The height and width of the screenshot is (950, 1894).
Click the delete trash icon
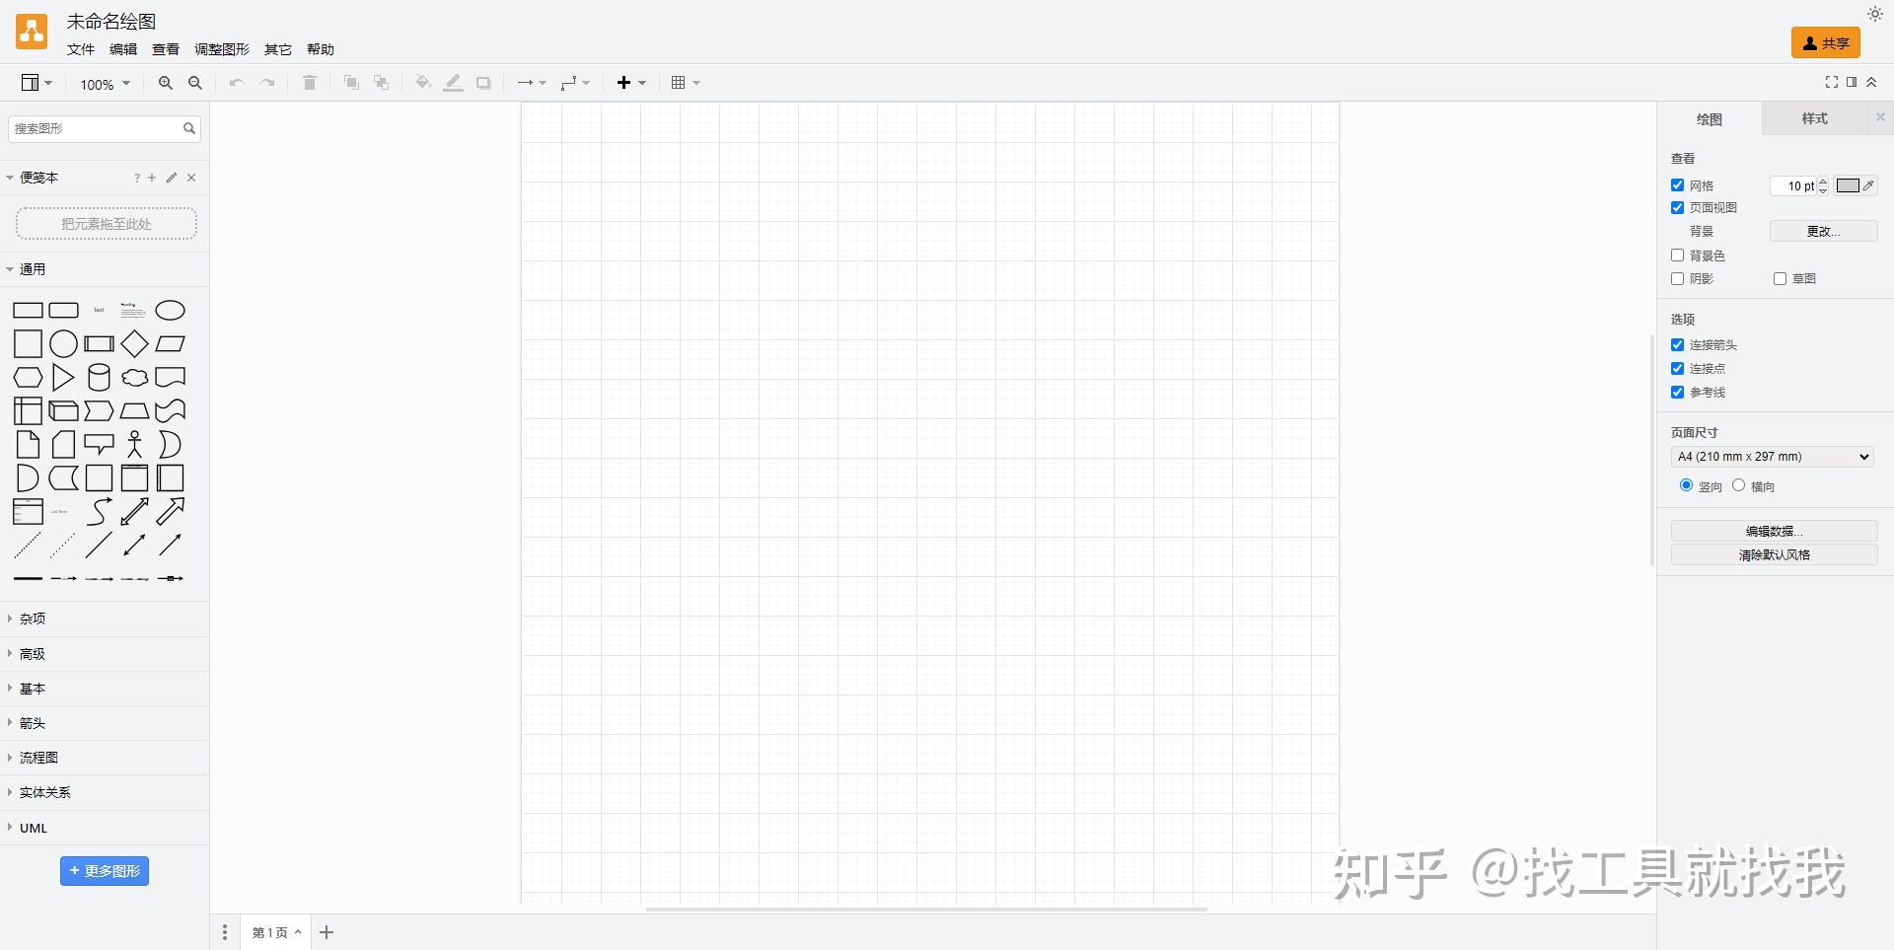point(309,83)
